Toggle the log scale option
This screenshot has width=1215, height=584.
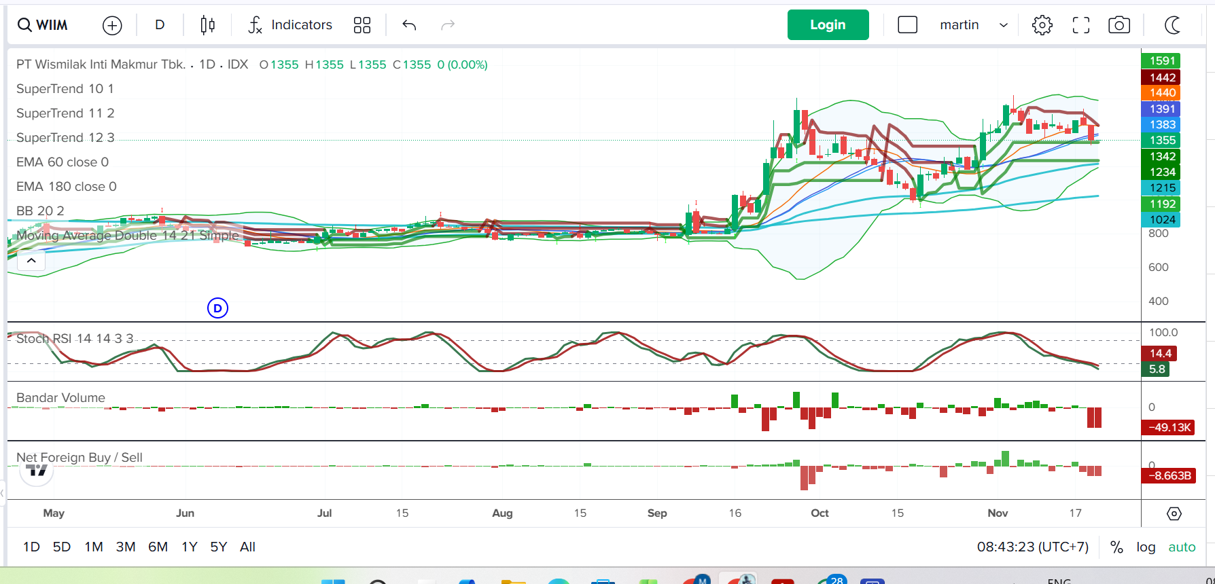click(1146, 547)
